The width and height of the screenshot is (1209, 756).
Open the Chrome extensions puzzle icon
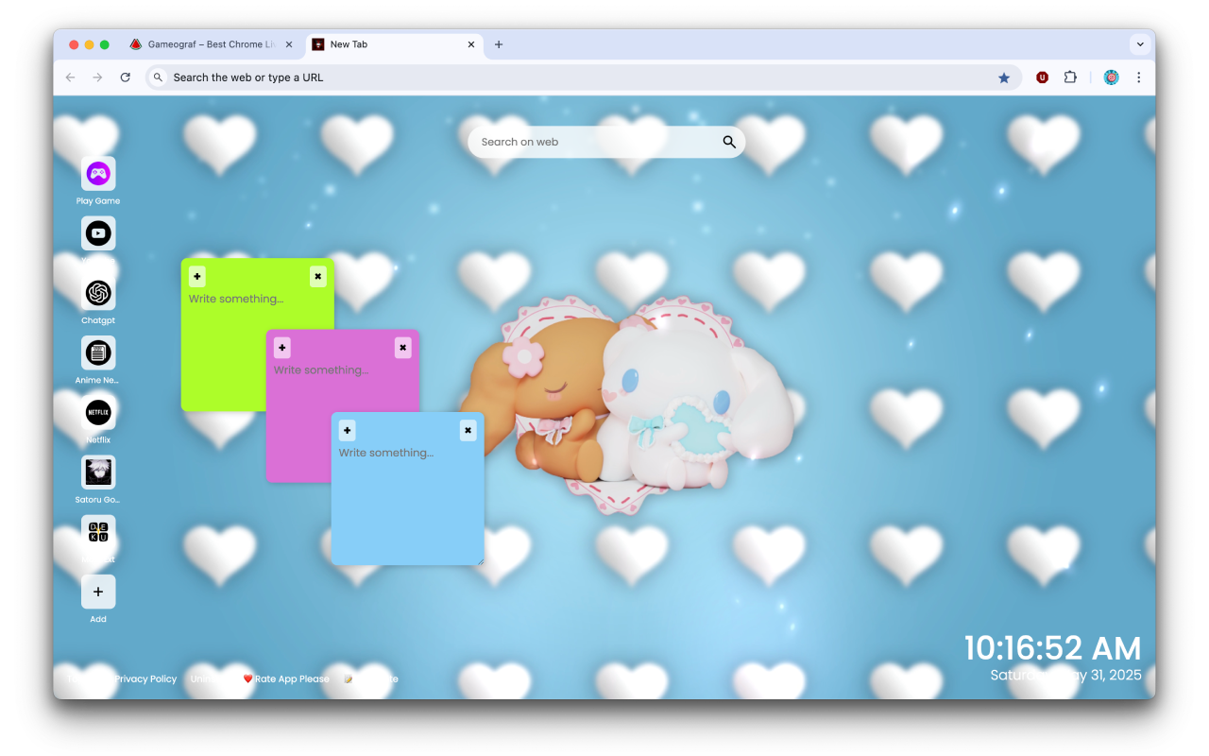[1070, 77]
